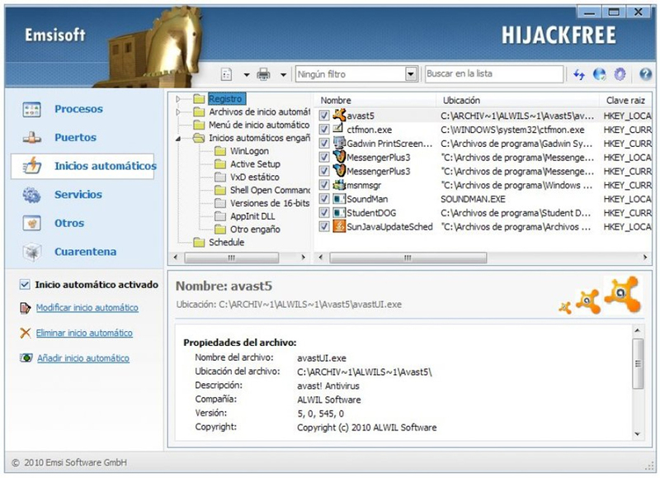
Task: Click the Otros icon in the sidebar
Action: [x=31, y=223]
